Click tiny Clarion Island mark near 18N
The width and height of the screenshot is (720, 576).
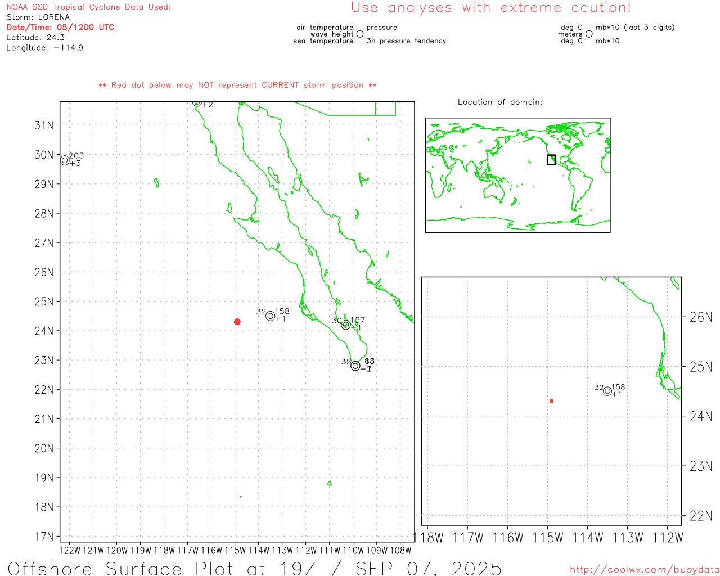[241, 497]
